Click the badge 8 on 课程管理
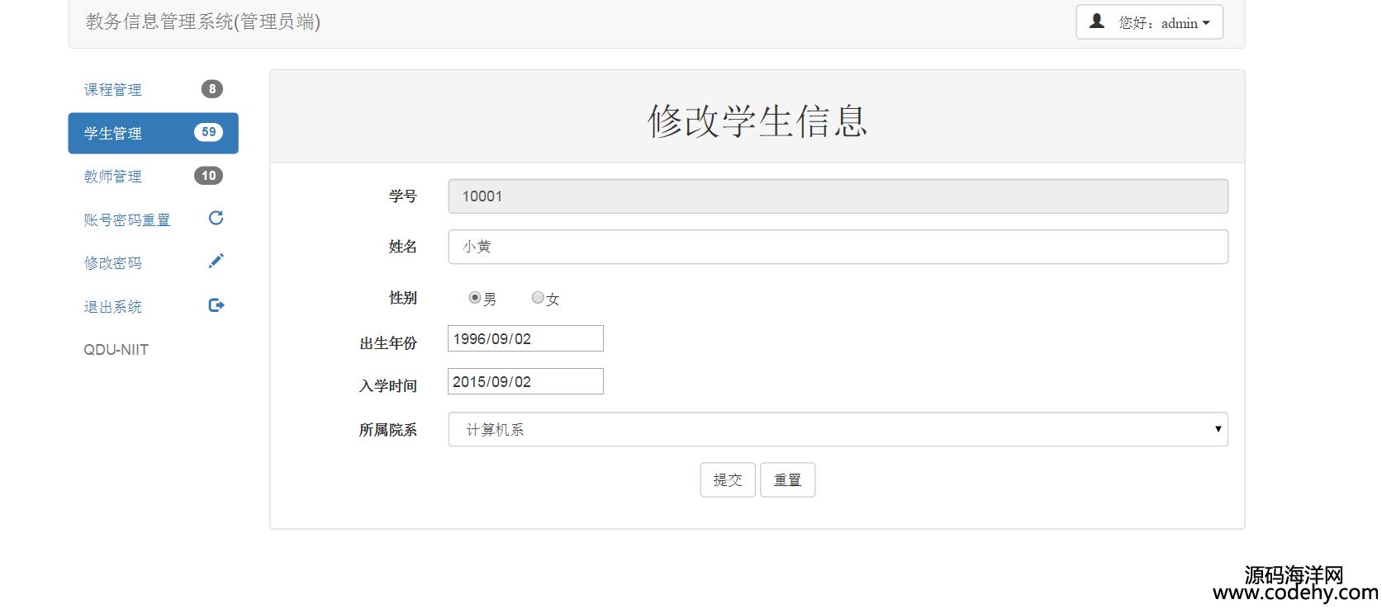Viewport: 1382px width, 609px height. point(212,89)
